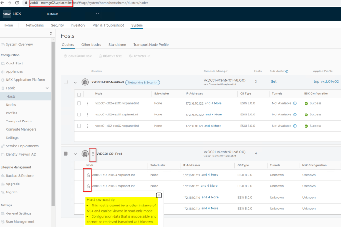Toggle the select-all nodes header checkbox

pyautogui.click(x=79, y=94)
